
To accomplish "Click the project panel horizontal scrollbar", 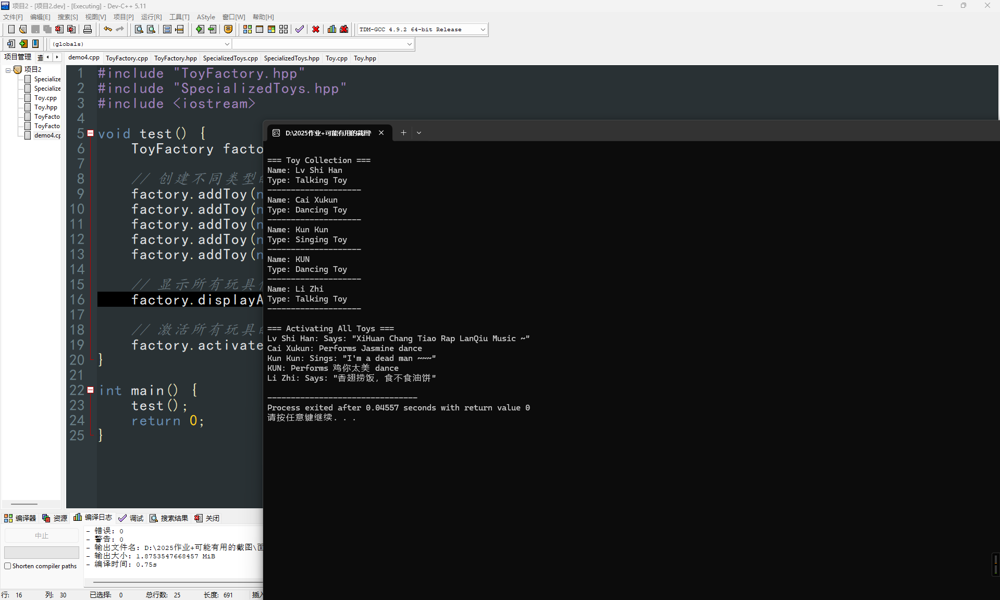I will click(x=24, y=504).
